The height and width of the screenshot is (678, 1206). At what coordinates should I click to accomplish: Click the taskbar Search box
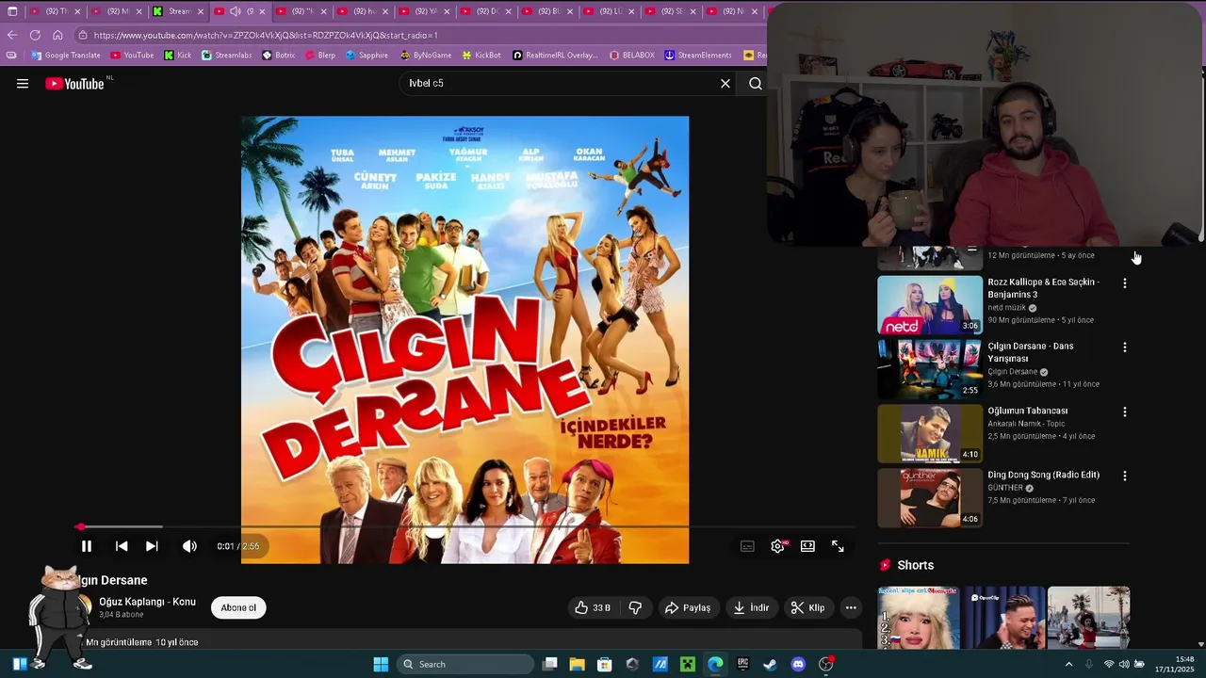[465, 664]
